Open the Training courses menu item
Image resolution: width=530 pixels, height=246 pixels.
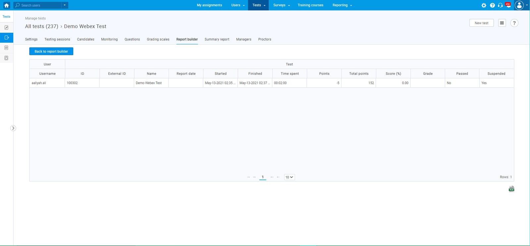point(310,5)
